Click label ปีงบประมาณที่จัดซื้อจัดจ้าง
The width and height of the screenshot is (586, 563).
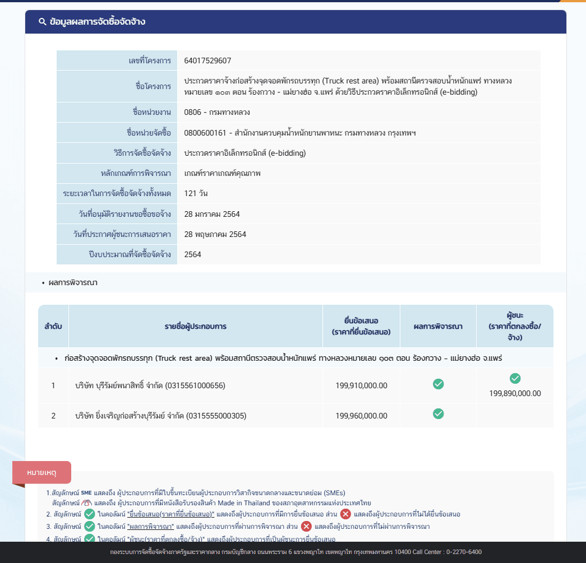click(x=130, y=254)
